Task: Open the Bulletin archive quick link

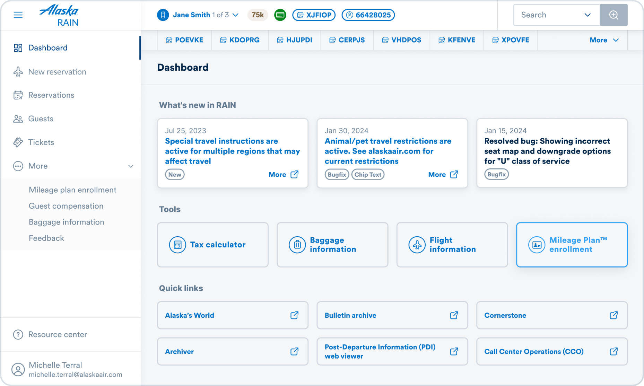Action: pyautogui.click(x=392, y=315)
